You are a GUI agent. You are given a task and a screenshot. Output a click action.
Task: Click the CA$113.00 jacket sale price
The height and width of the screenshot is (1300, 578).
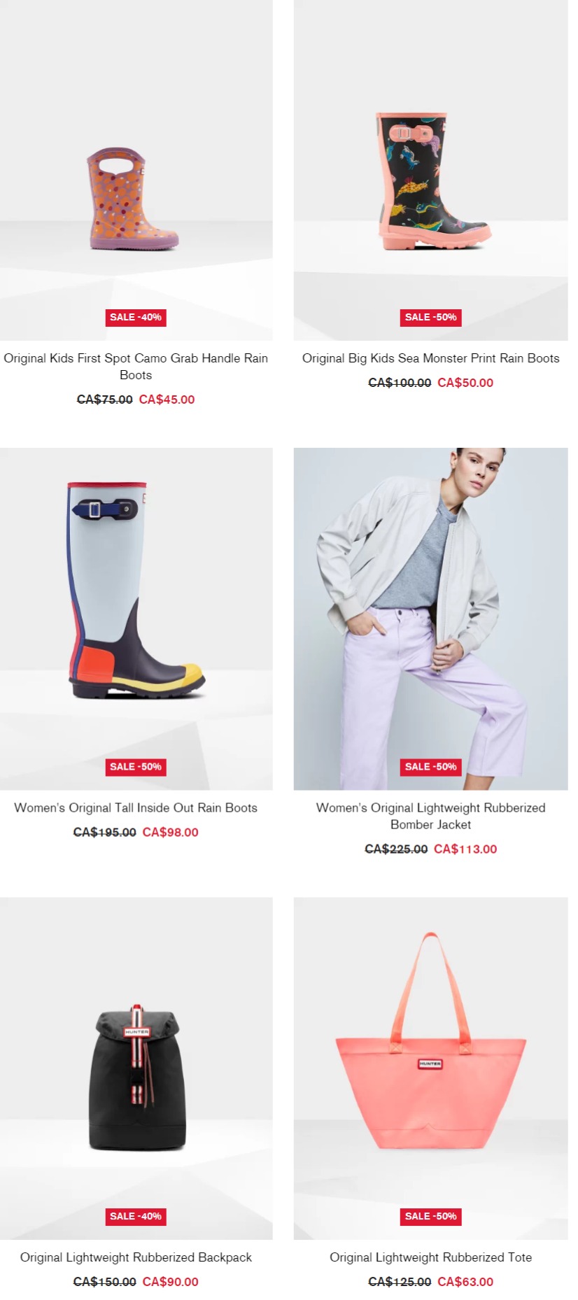coord(465,849)
